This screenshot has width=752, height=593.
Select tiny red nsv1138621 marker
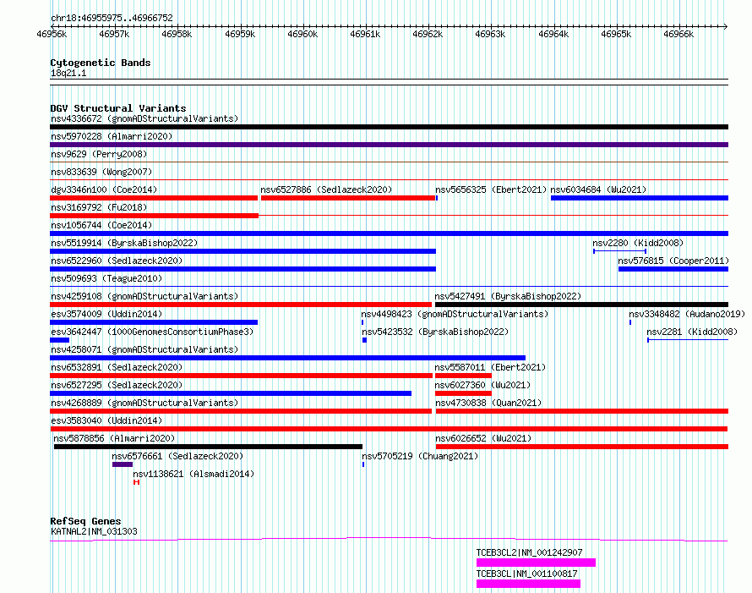click(137, 482)
